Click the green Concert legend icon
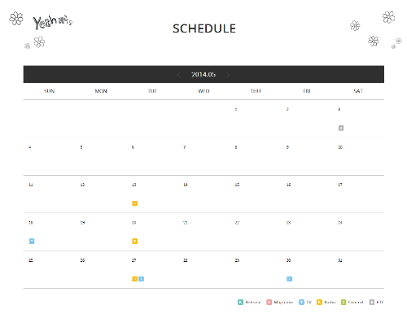The width and height of the screenshot is (407, 314). [x=344, y=302]
